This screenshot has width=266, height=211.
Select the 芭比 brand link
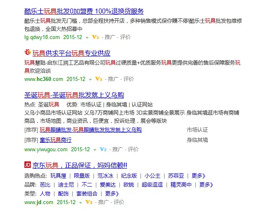click(45, 185)
